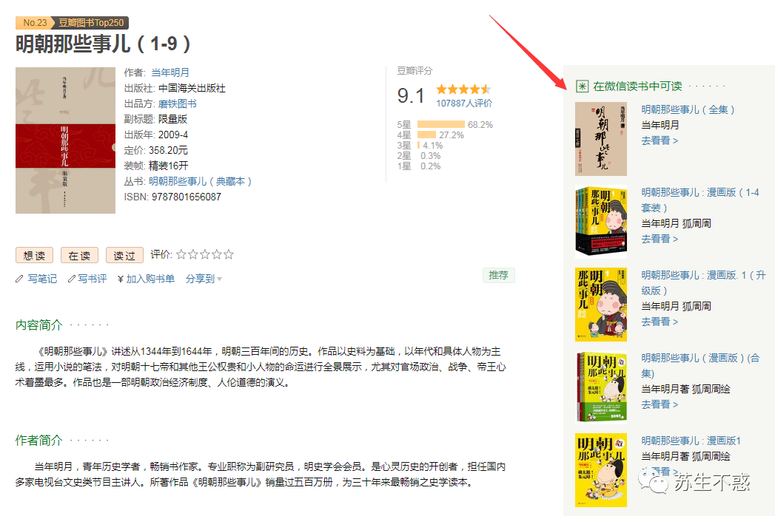This screenshot has width=775, height=516.
Task: Click the pencil icon beside 写书评
Action: (x=72, y=279)
